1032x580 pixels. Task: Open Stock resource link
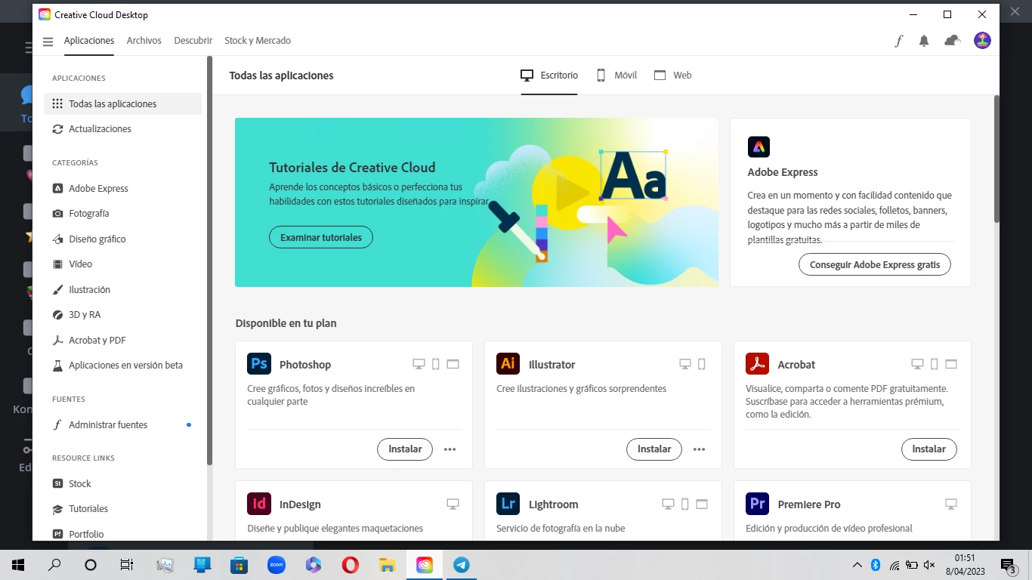[x=122, y=484]
